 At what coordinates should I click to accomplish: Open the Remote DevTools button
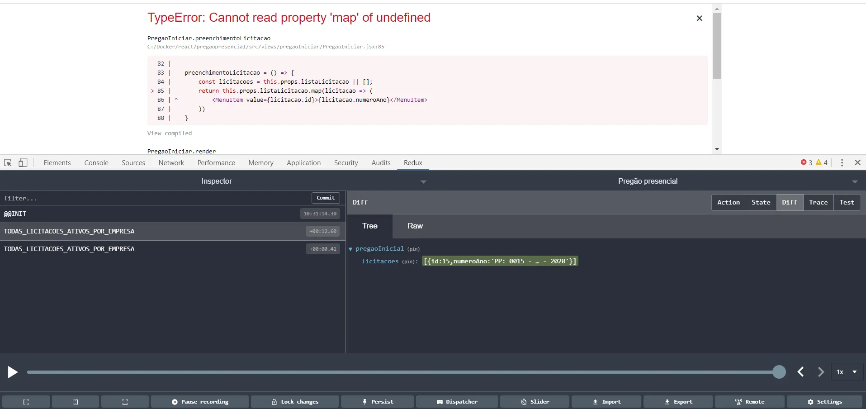(x=749, y=402)
